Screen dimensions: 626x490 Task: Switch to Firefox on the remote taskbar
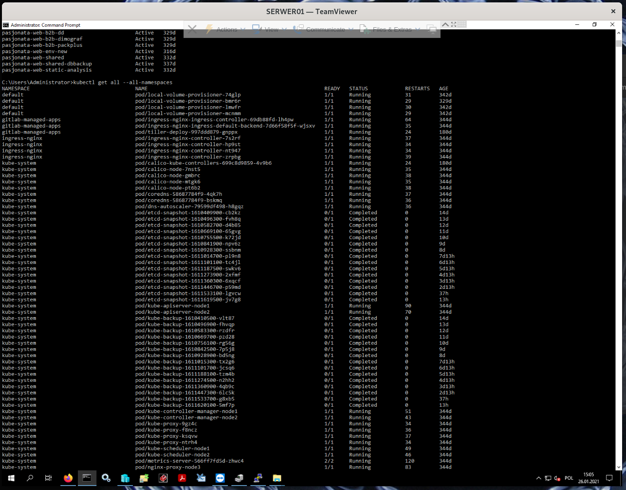click(x=68, y=478)
